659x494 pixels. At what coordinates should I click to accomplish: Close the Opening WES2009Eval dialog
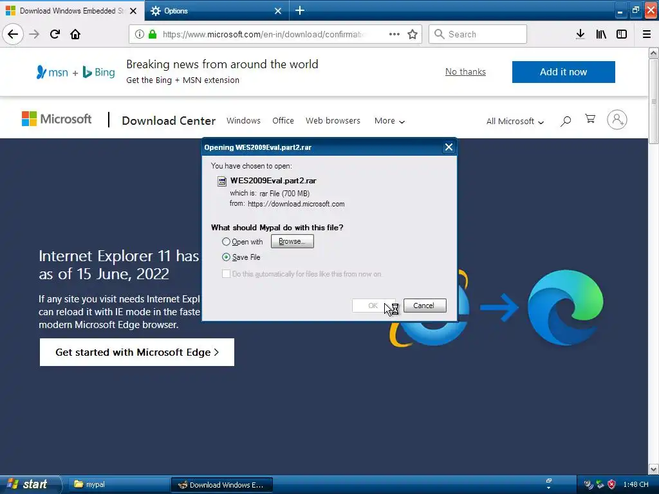point(449,147)
